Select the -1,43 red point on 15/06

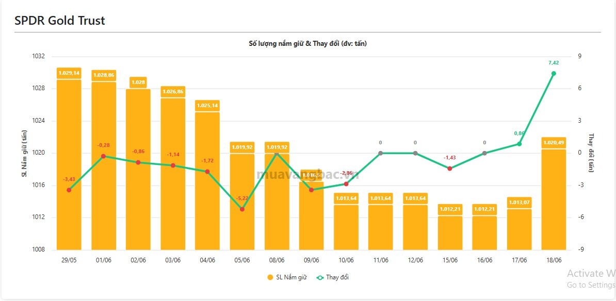pos(450,169)
